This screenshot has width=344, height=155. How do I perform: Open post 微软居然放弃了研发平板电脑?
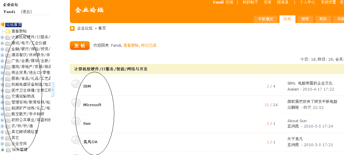click(312, 102)
